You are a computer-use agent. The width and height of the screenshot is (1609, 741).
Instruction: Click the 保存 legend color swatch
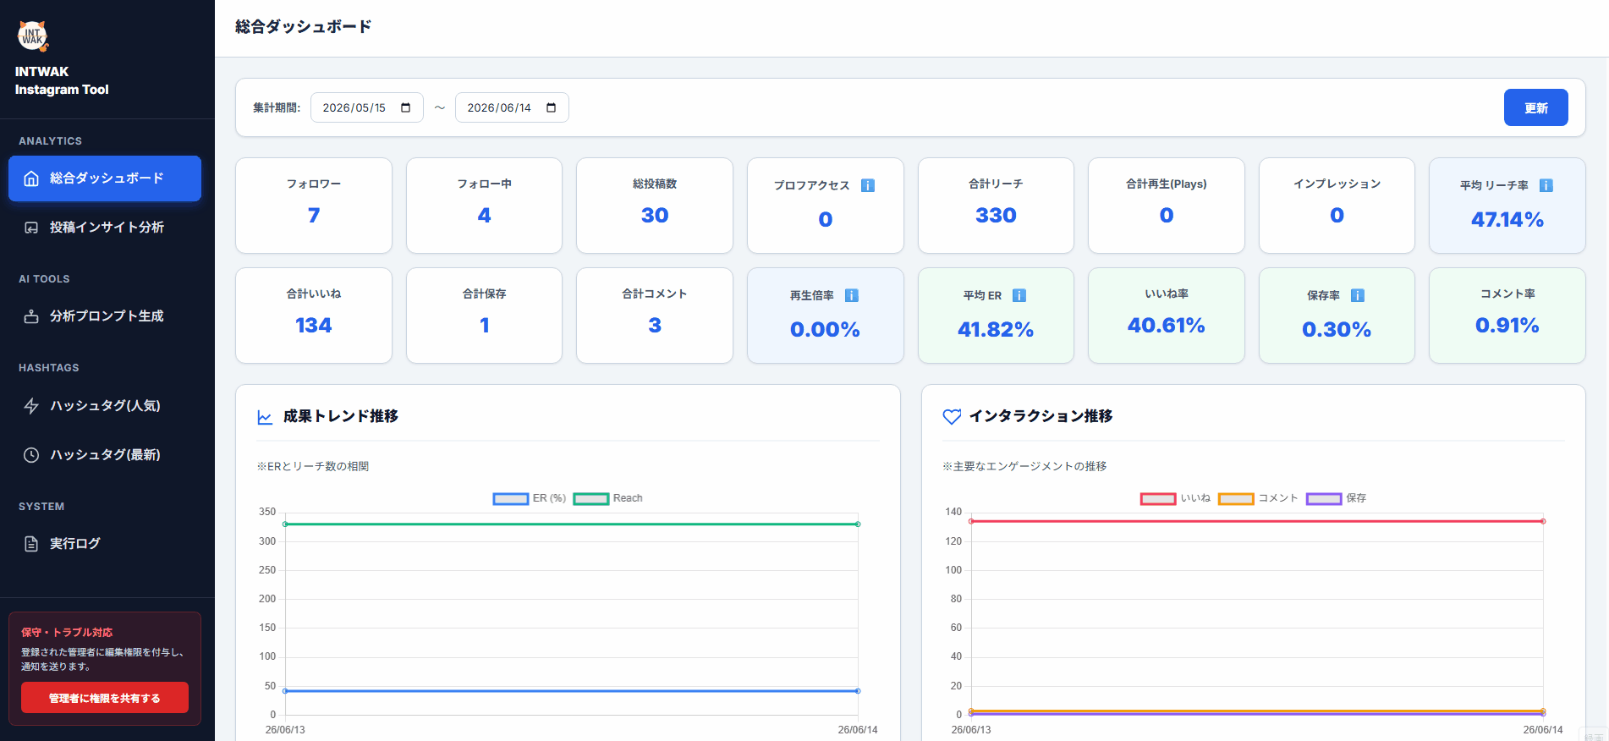1324,498
